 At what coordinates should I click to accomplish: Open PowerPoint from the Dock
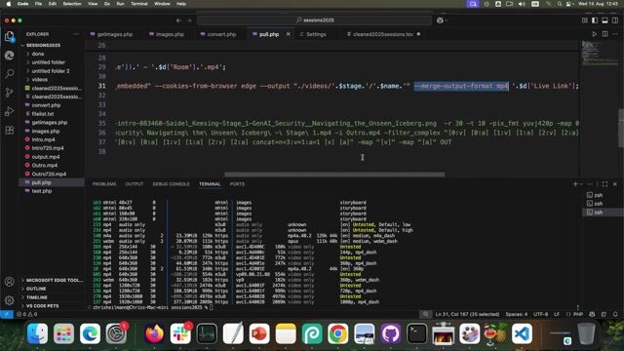pyautogui.click(x=259, y=333)
